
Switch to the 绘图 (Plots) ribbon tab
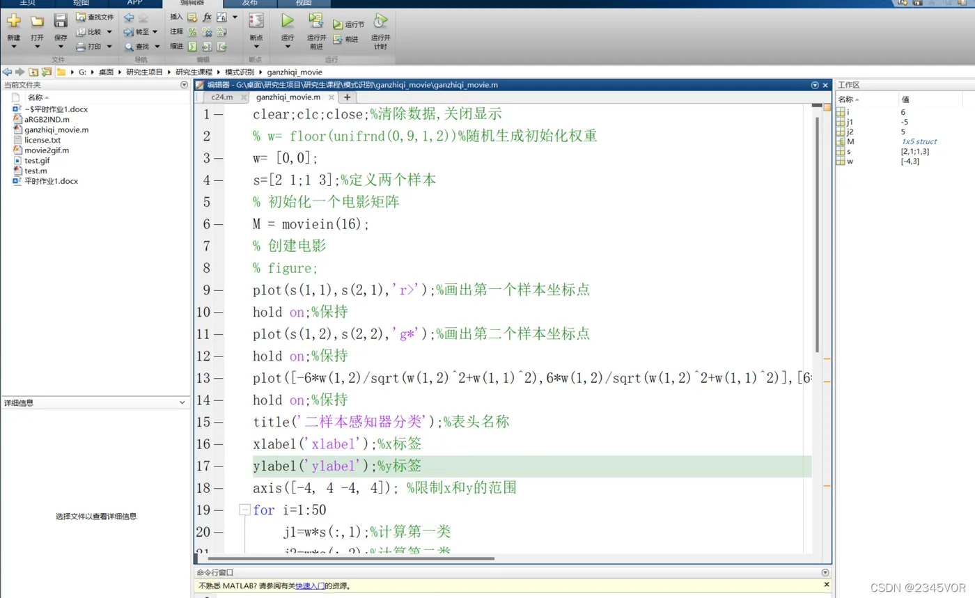[x=81, y=3]
